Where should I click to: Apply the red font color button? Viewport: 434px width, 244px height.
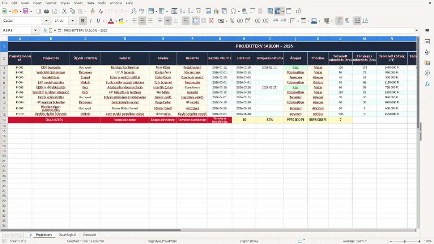tap(111, 21)
